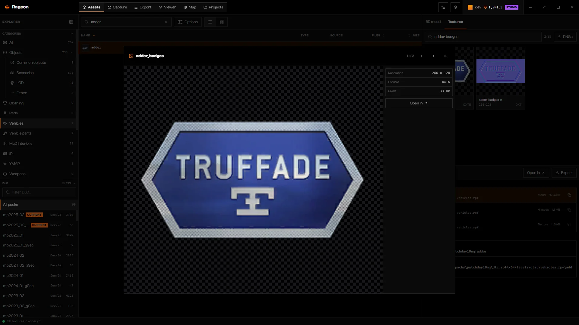The width and height of the screenshot is (579, 325).
Task: Open the task list icon in title bar
Action: tap(443, 7)
